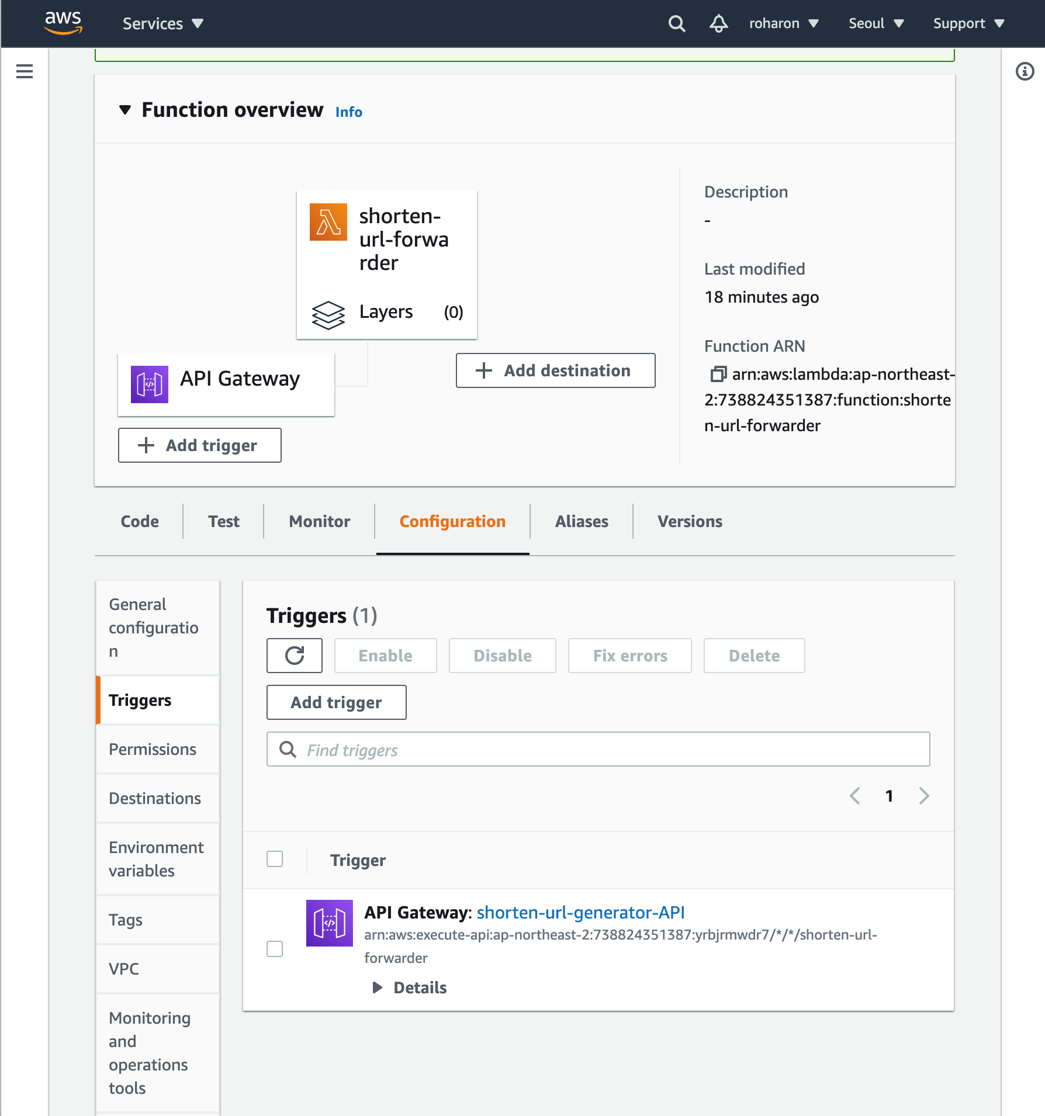Open Monitoring and operations tools
Viewport: 1045px width, 1116px height.
click(158, 1053)
